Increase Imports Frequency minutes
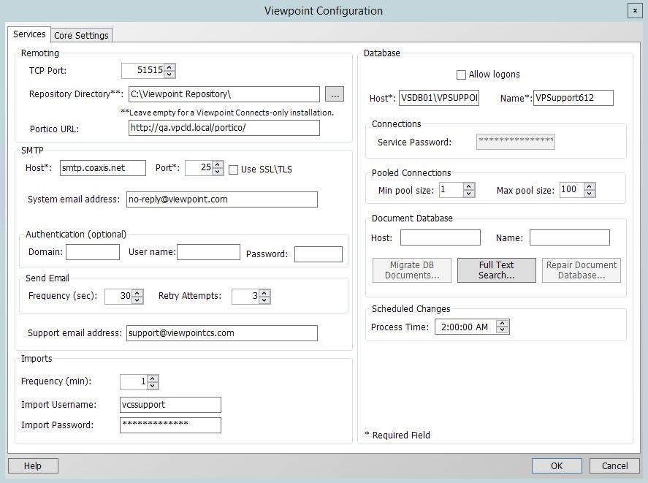Image resolution: width=648 pixels, height=483 pixels. click(153, 379)
